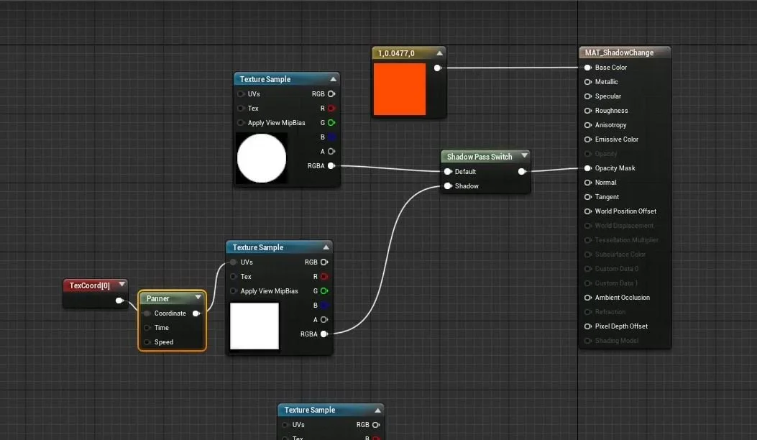The width and height of the screenshot is (757, 440).
Task: Click the Emissive Color input pin
Action: (587, 139)
